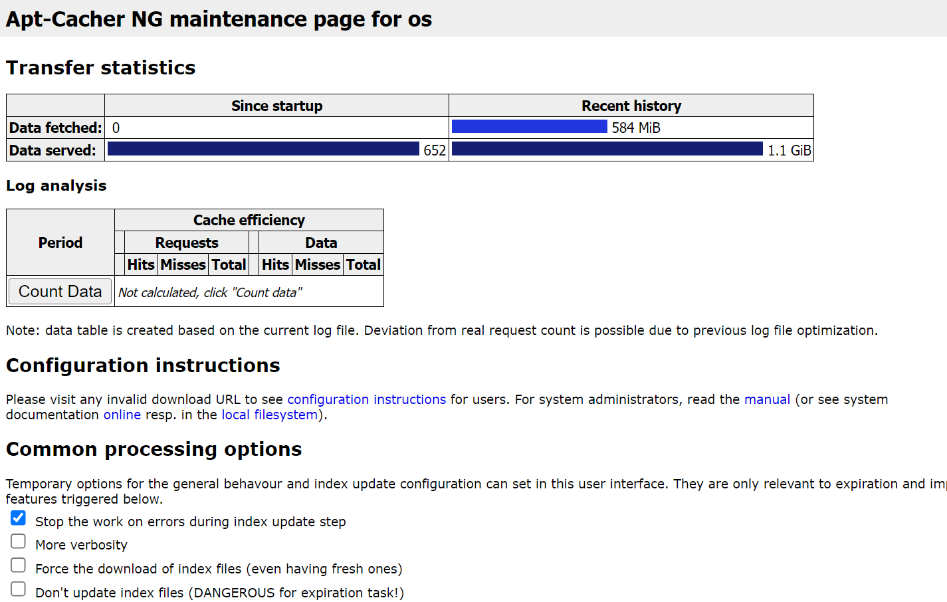Check Force the download of index files
The image size is (947, 602).
click(x=19, y=565)
